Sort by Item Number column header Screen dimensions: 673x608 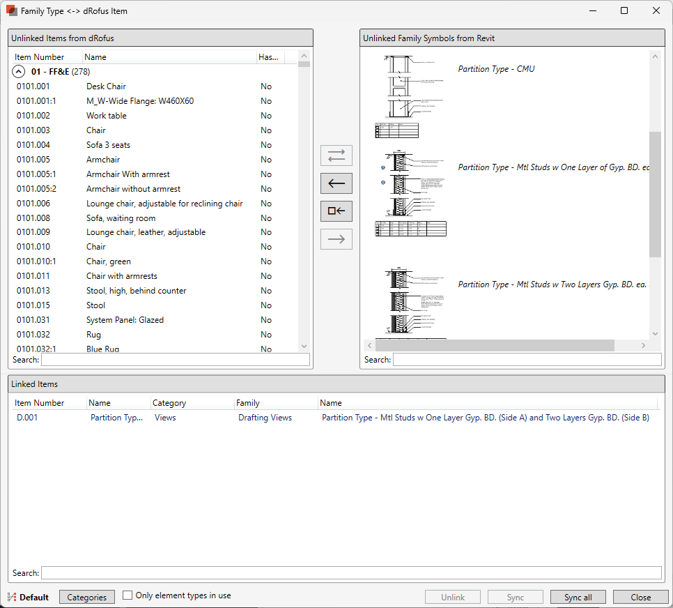(x=40, y=57)
